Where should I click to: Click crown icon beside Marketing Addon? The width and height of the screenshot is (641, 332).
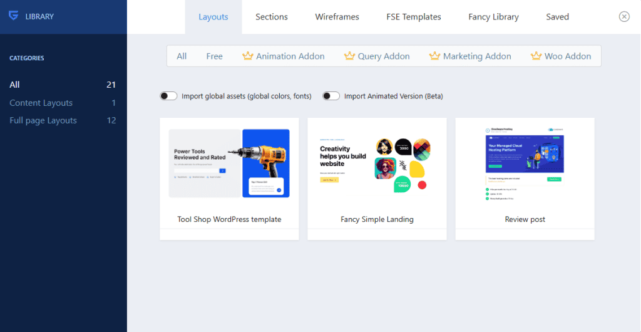(x=434, y=56)
